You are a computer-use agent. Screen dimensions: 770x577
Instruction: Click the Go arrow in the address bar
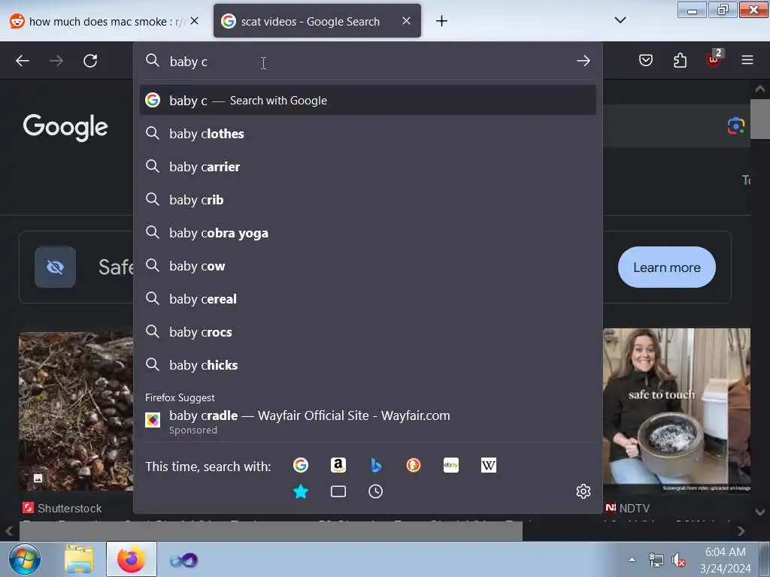(x=584, y=61)
